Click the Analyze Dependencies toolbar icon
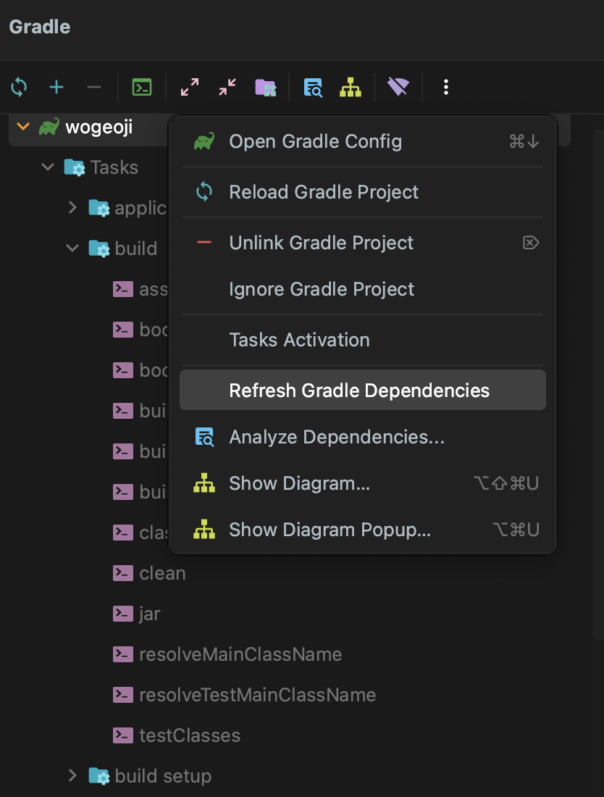 pyautogui.click(x=313, y=88)
